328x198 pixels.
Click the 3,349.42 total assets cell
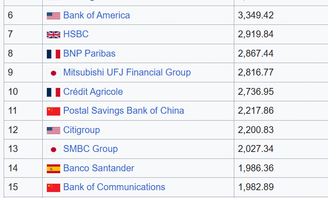click(256, 15)
